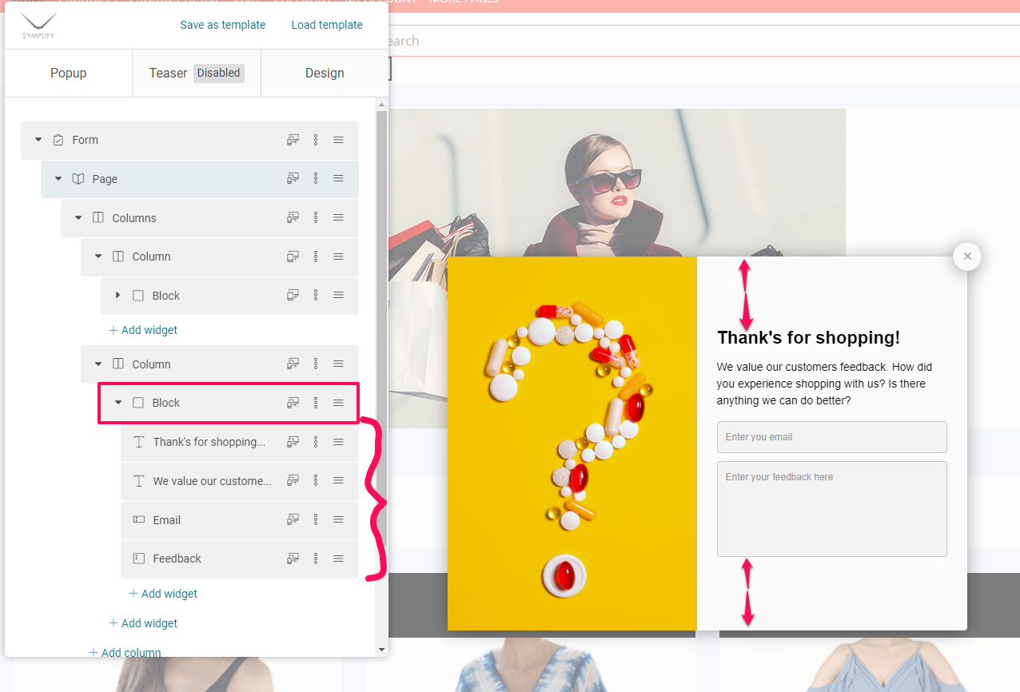Image resolution: width=1020 pixels, height=692 pixels.
Task: Click the Page row's book icon
Action: click(x=78, y=178)
